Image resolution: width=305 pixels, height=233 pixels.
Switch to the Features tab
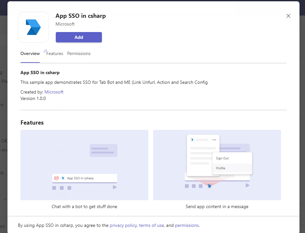[54, 53]
